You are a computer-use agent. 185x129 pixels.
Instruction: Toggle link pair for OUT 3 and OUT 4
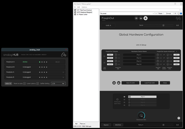click(104, 63)
